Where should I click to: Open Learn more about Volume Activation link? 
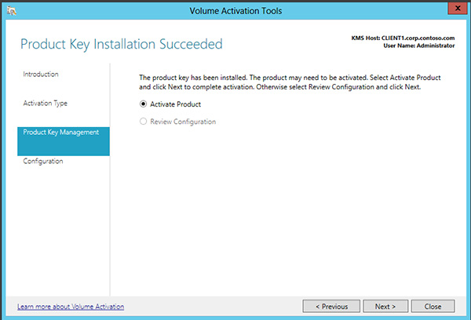pos(71,307)
